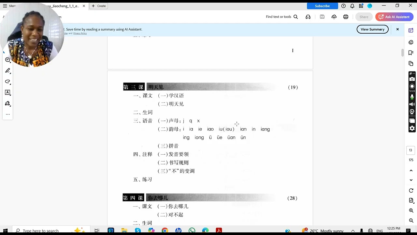Rotate the page view clockwise
Image resolution: width=417 pixels, height=235 pixels.
tap(411, 191)
